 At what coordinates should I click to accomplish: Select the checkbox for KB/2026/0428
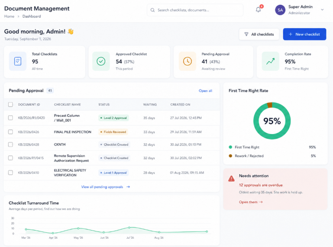point(10,144)
